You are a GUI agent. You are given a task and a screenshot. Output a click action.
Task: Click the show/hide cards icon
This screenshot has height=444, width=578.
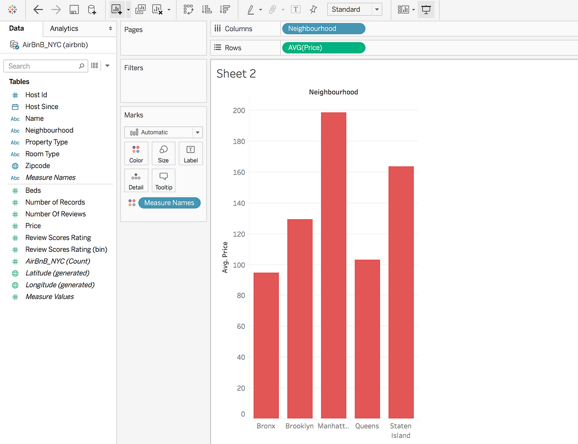tap(404, 9)
